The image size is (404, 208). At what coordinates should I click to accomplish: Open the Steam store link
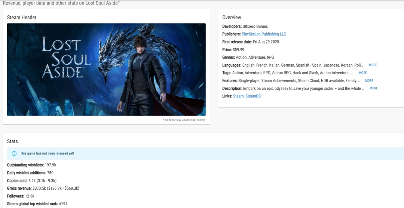pos(238,96)
